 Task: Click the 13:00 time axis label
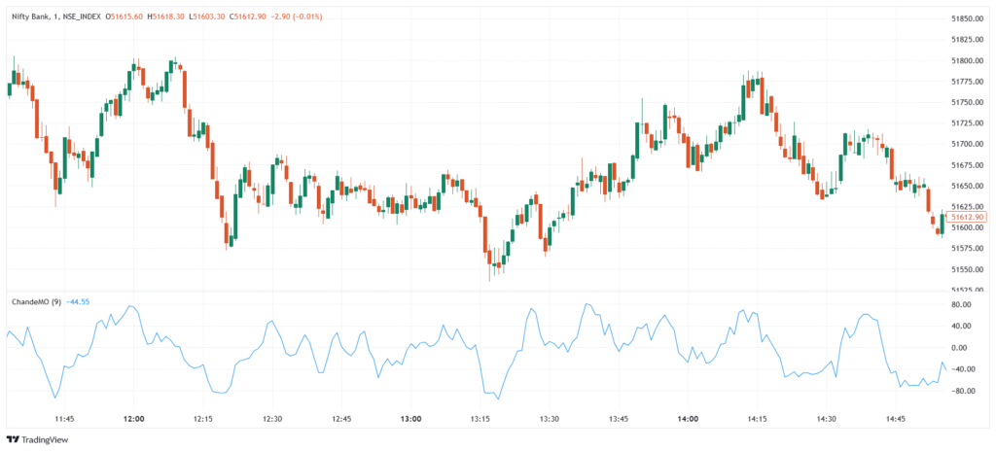410,418
